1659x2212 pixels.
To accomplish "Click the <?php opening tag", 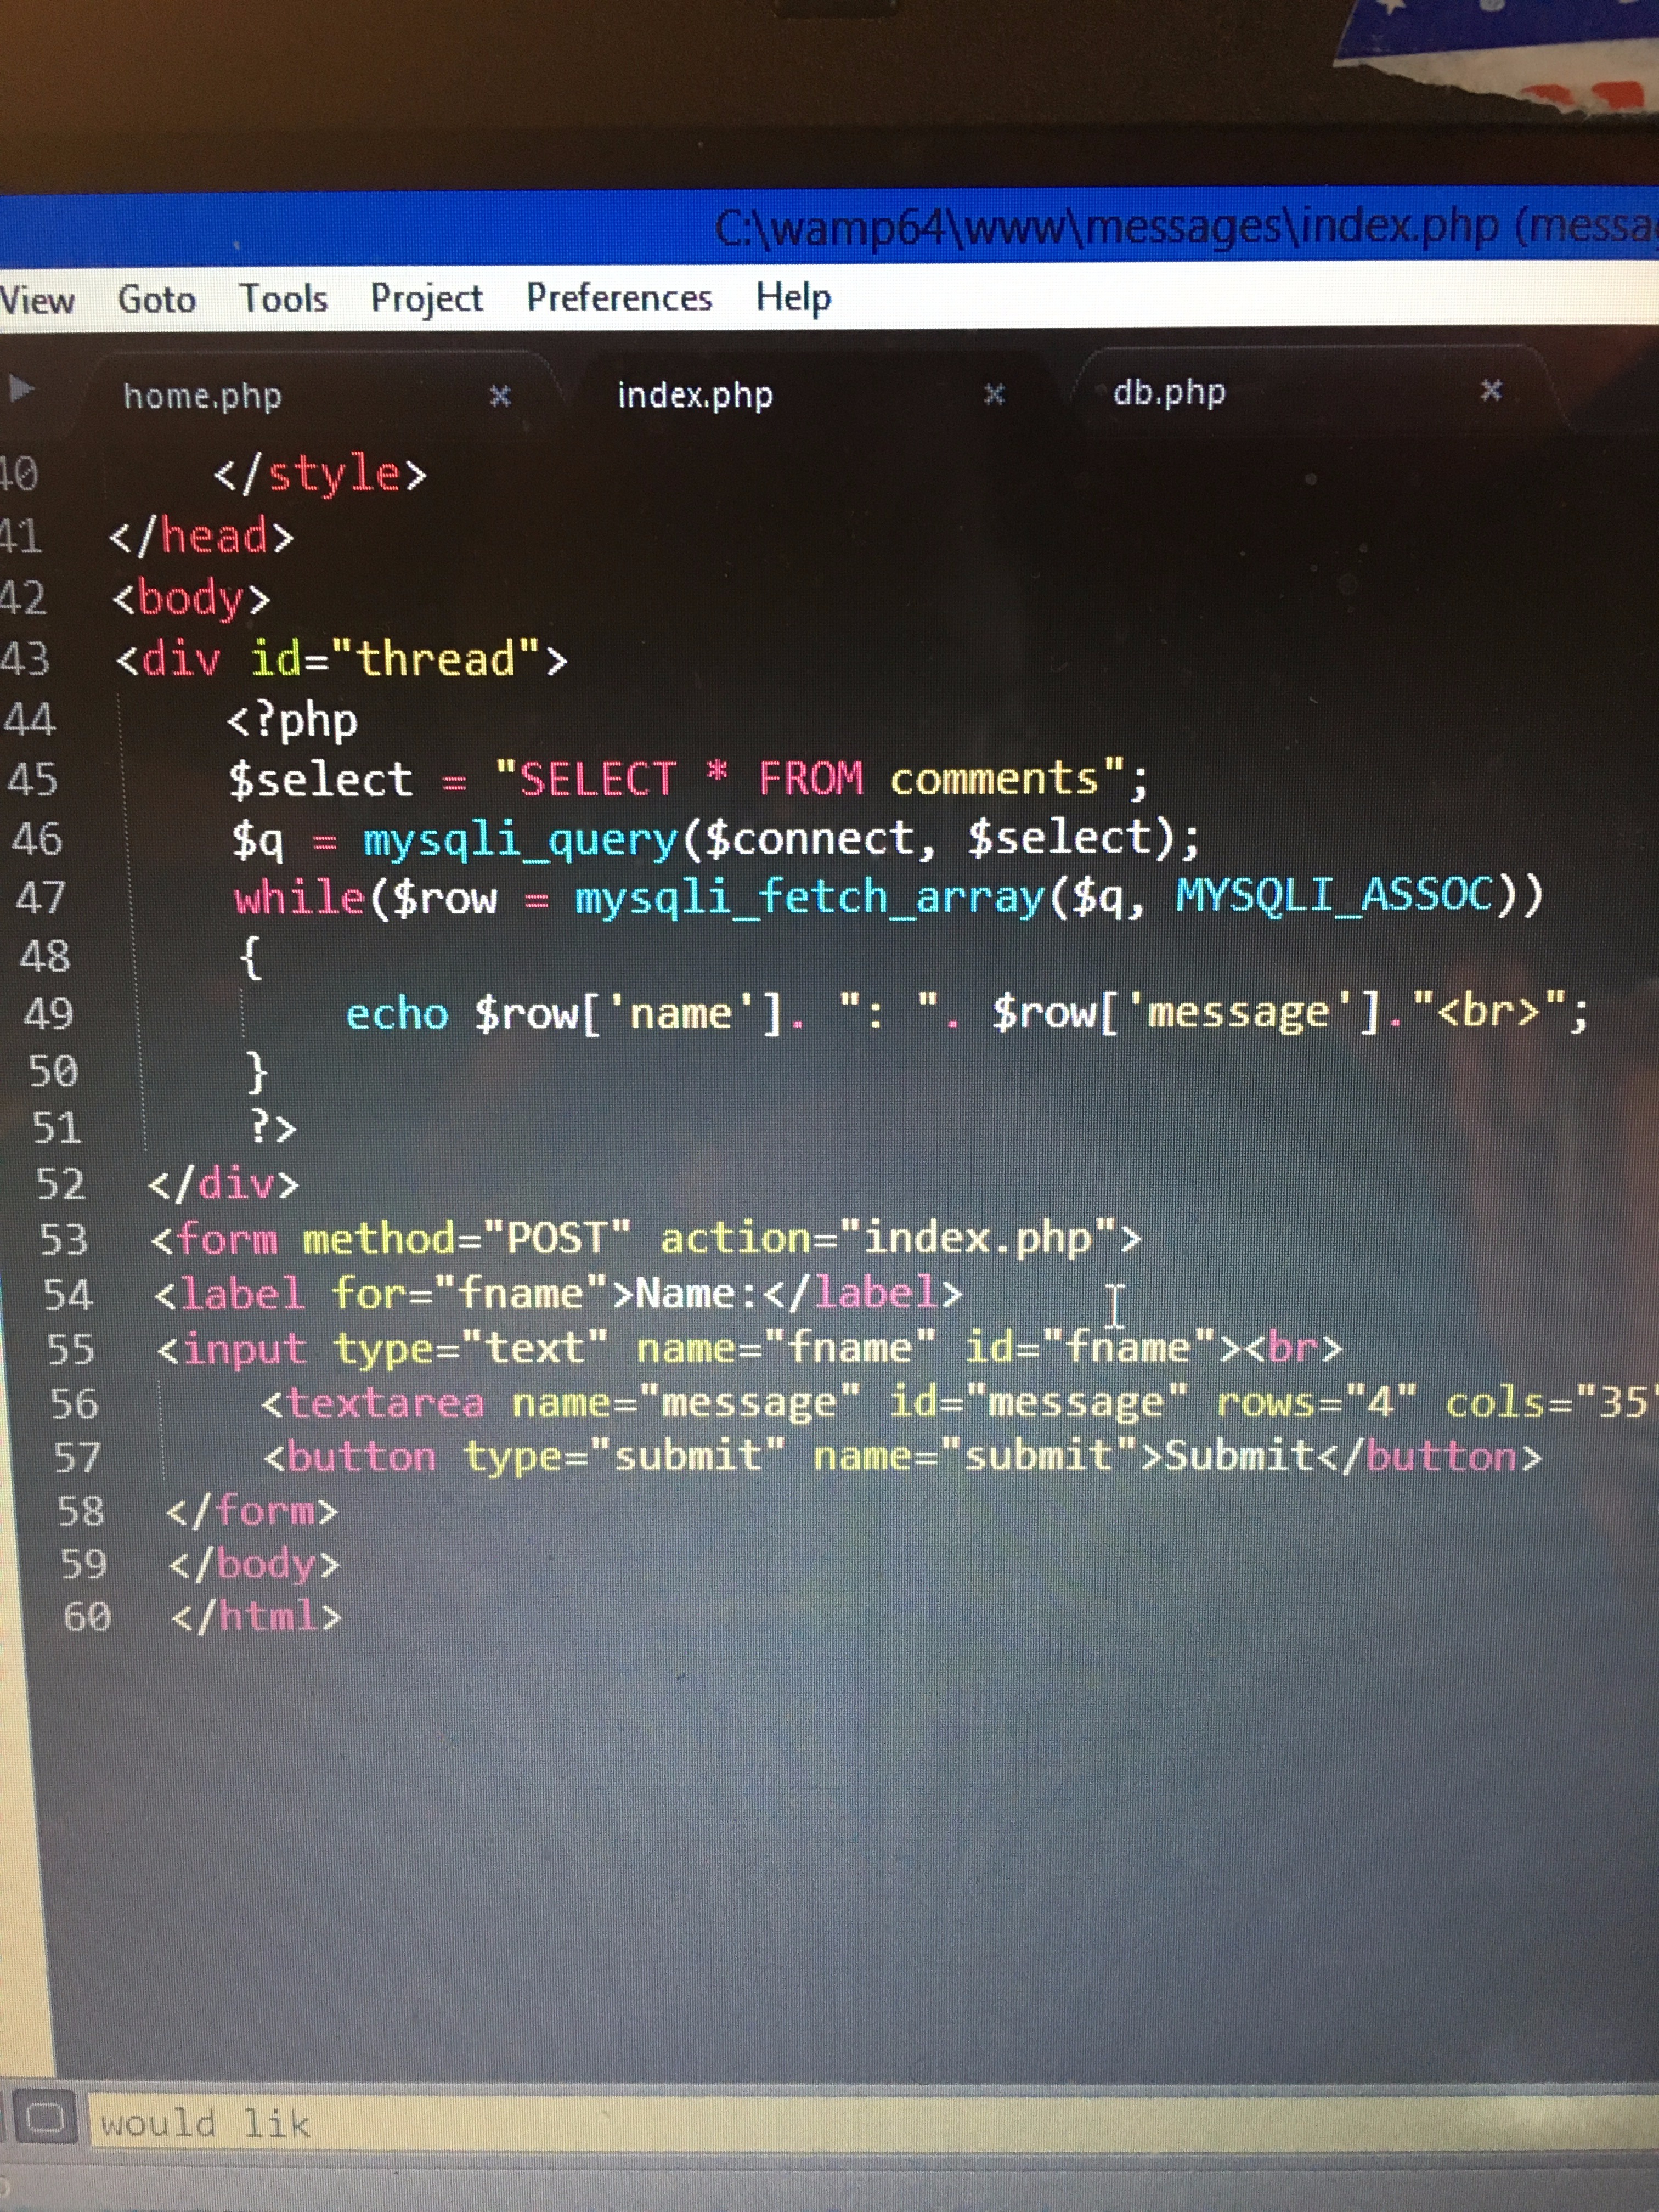I will pyautogui.click(x=292, y=720).
